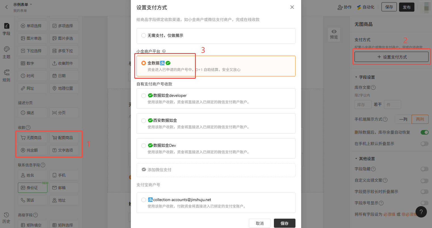Click help icon beside 库存文案
This screenshot has width=432, height=228.
pyautogui.click(x=373, y=87)
